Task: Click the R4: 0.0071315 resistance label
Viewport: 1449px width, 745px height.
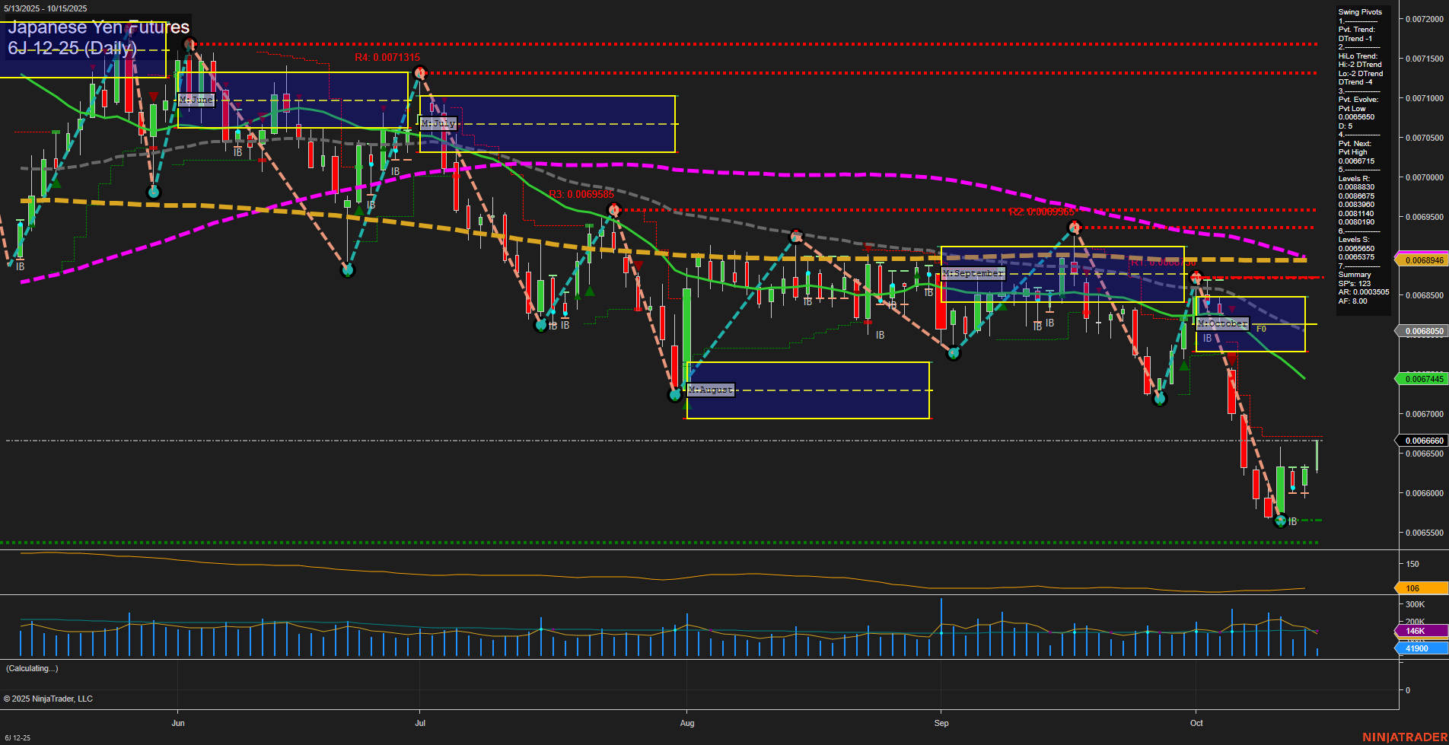Action: 387,57
